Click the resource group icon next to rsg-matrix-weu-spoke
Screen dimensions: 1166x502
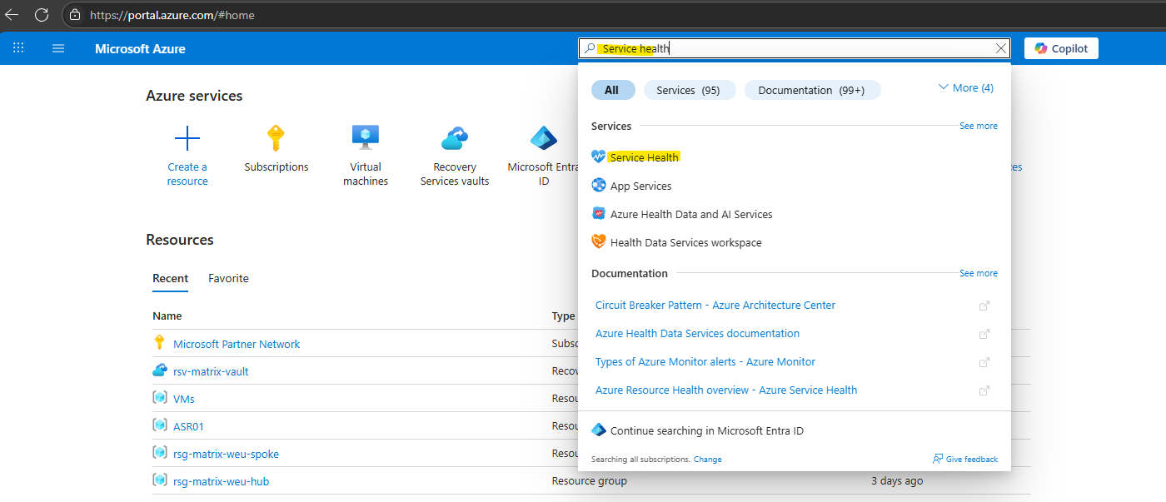click(160, 453)
